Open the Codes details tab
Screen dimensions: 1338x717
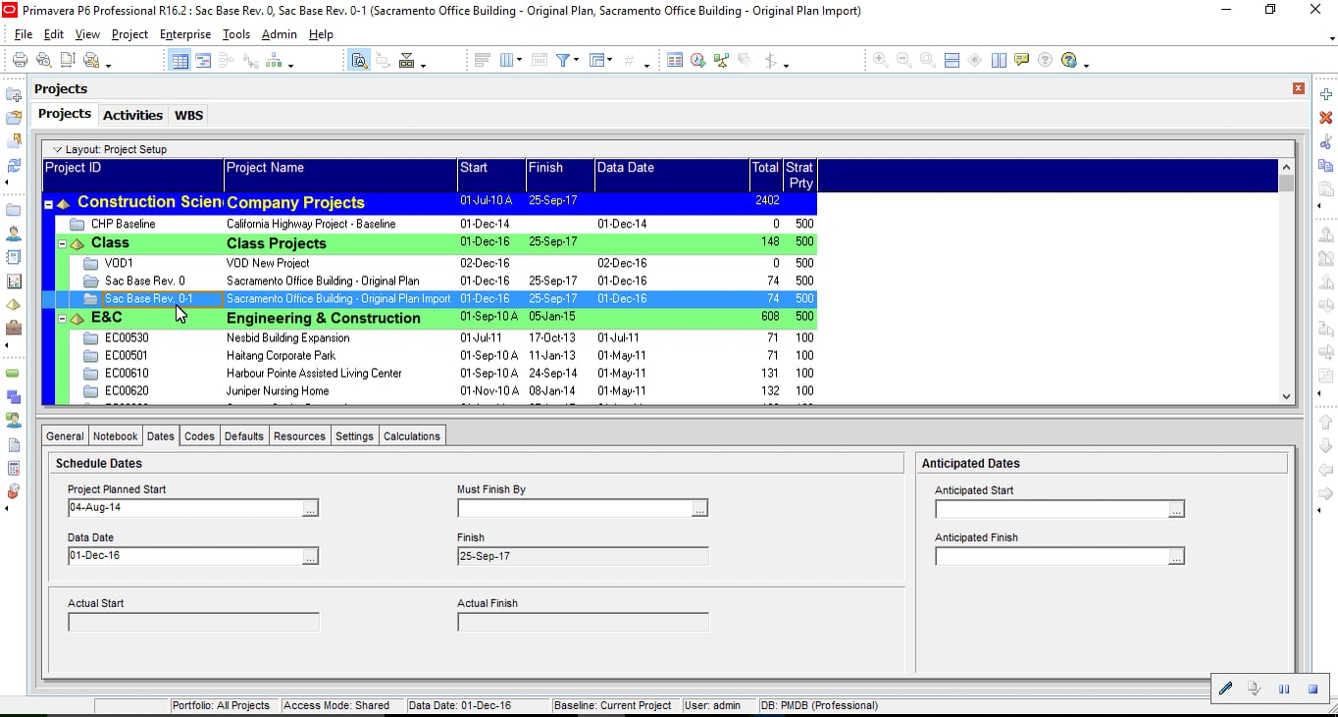tap(199, 436)
